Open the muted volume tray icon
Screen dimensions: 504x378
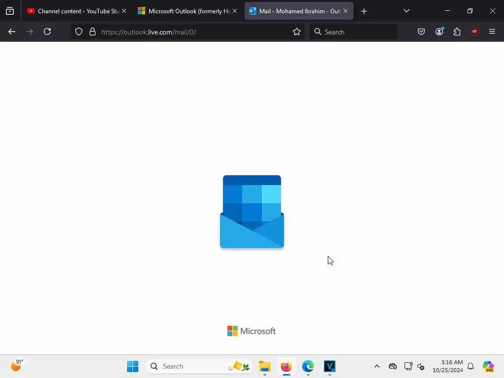tap(421, 366)
